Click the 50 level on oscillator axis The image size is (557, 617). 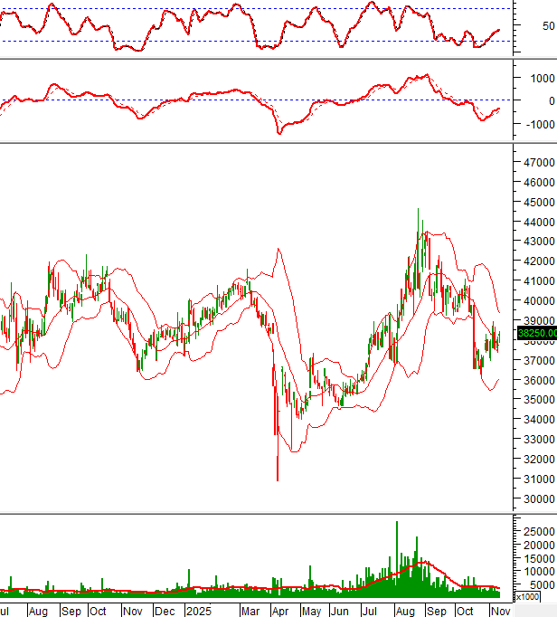coord(548,25)
